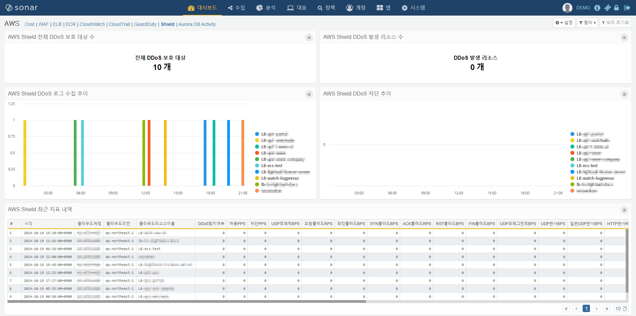Viewport: 636px width, 316px height.
Task: Open the info icon in header
Action: (597, 8)
